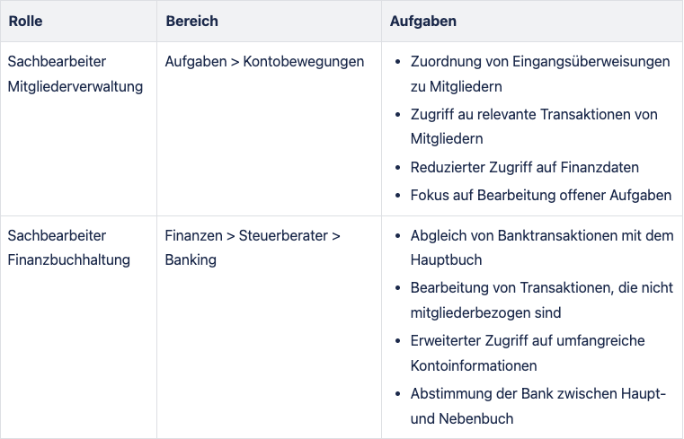Screen dimensions: 684x439
Task: Click Bearbeitung von Transaktionen bullet text
Action: click(542, 300)
